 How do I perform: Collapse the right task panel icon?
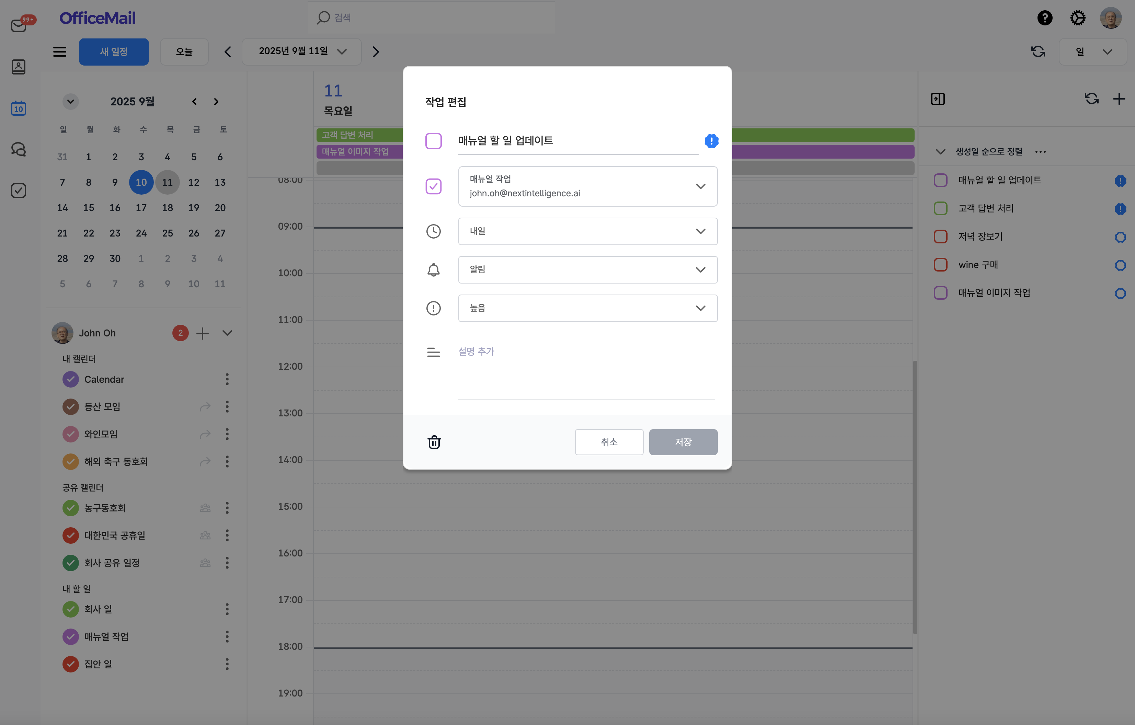tap(938, 99)
